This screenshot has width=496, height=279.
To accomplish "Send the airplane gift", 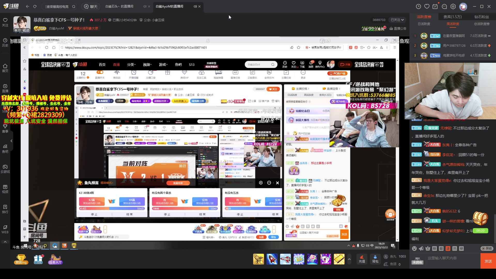I will pyautogui.click(x=285, y=259).
